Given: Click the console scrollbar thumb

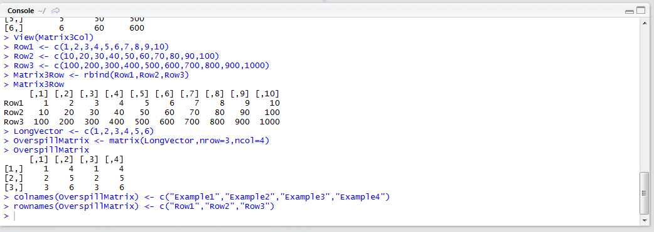Looking at the screenshot, I should 645,193.
